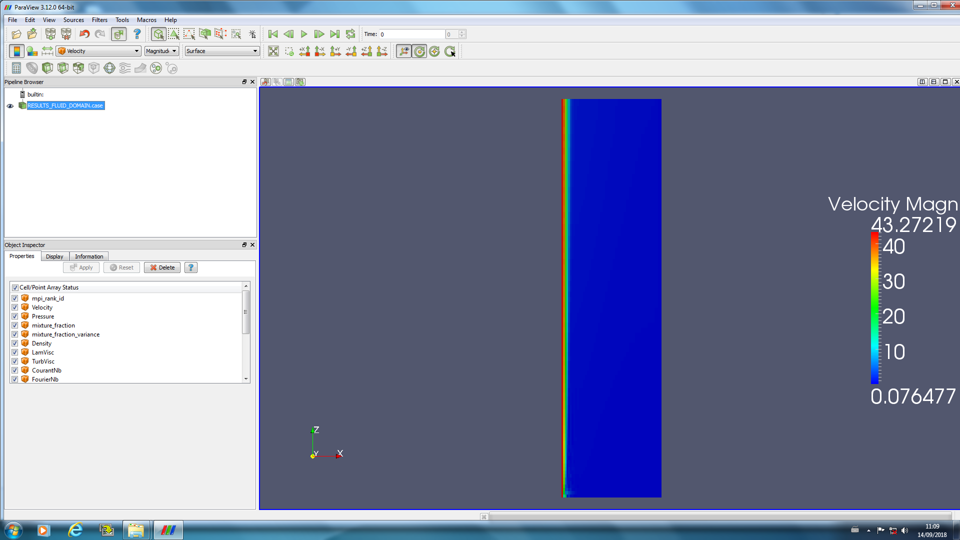Switch to the Display tab
This screenshot has width=960, height=540.
pyautogui.click(x=54, y=256)
